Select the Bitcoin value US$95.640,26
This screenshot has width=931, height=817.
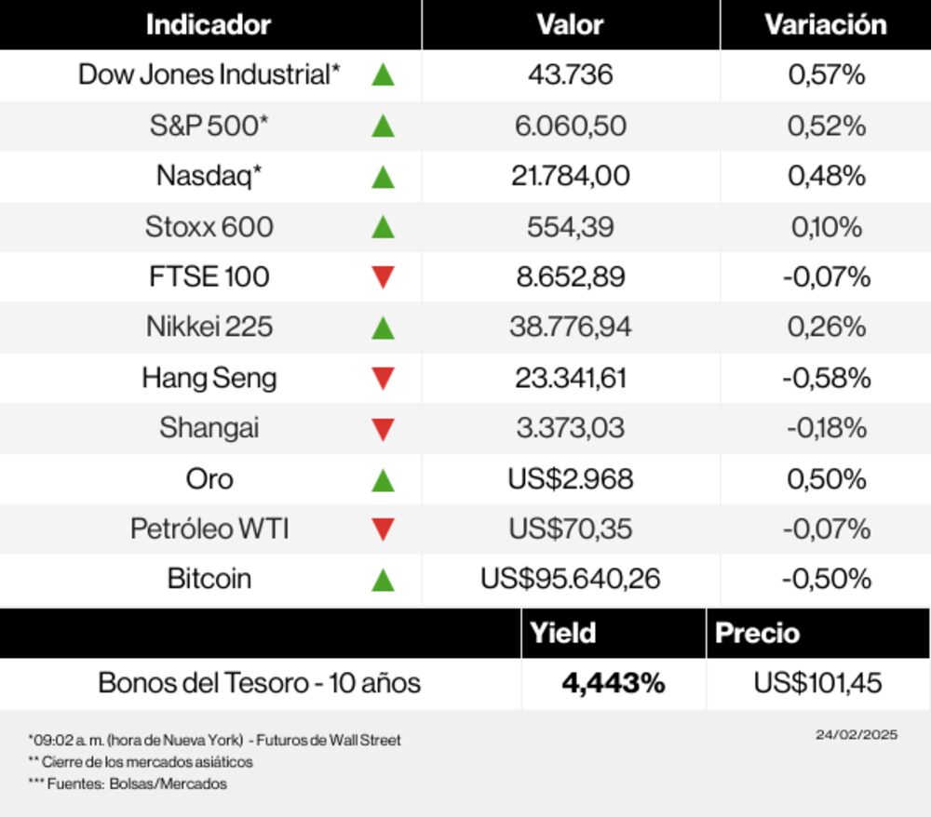571,579
